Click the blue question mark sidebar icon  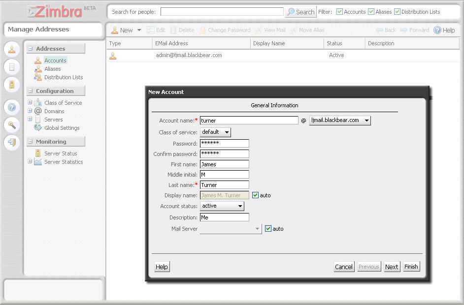coord(12,107)
